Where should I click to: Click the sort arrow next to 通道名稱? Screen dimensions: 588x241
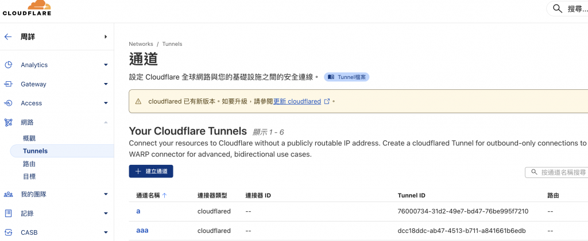[x=165, y=195]
